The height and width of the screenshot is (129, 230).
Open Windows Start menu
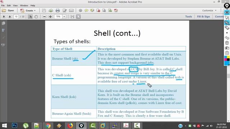point(4,126)
